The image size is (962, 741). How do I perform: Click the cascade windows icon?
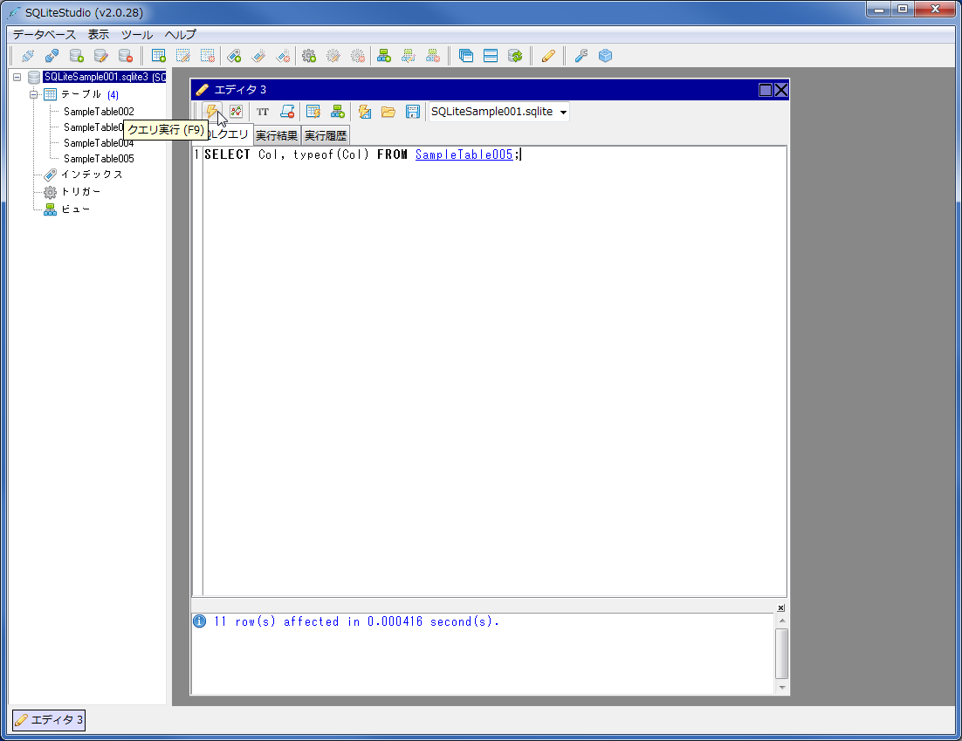(x=466, y=57)
